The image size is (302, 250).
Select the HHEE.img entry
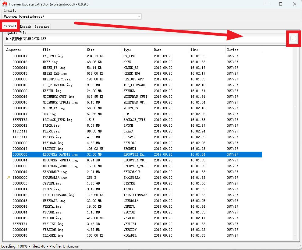pos(137,62)
